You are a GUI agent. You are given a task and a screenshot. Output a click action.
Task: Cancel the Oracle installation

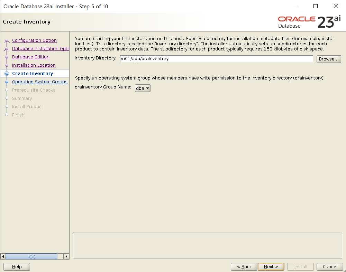(330, 267)
